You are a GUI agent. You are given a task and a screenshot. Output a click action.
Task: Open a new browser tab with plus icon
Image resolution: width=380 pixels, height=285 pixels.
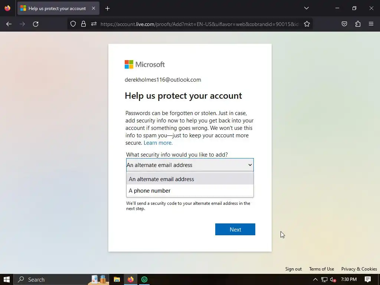tap(107, 9)
